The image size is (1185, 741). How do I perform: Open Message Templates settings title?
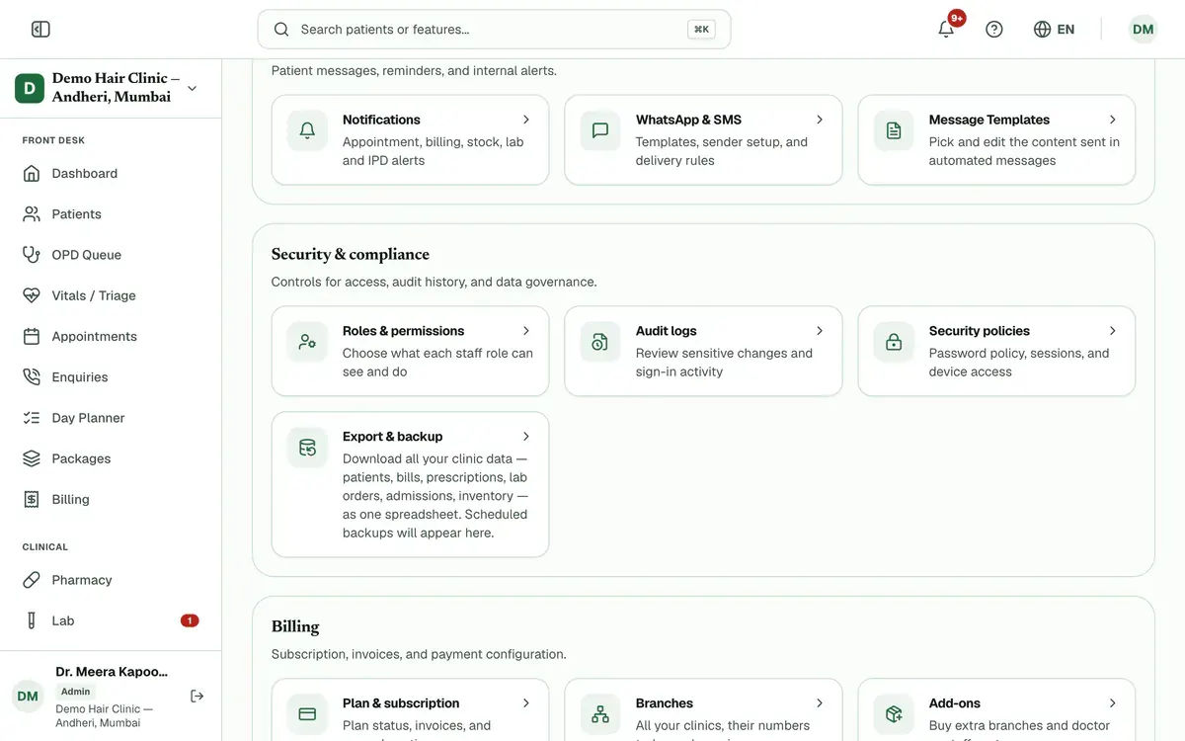tap(989, 120)
